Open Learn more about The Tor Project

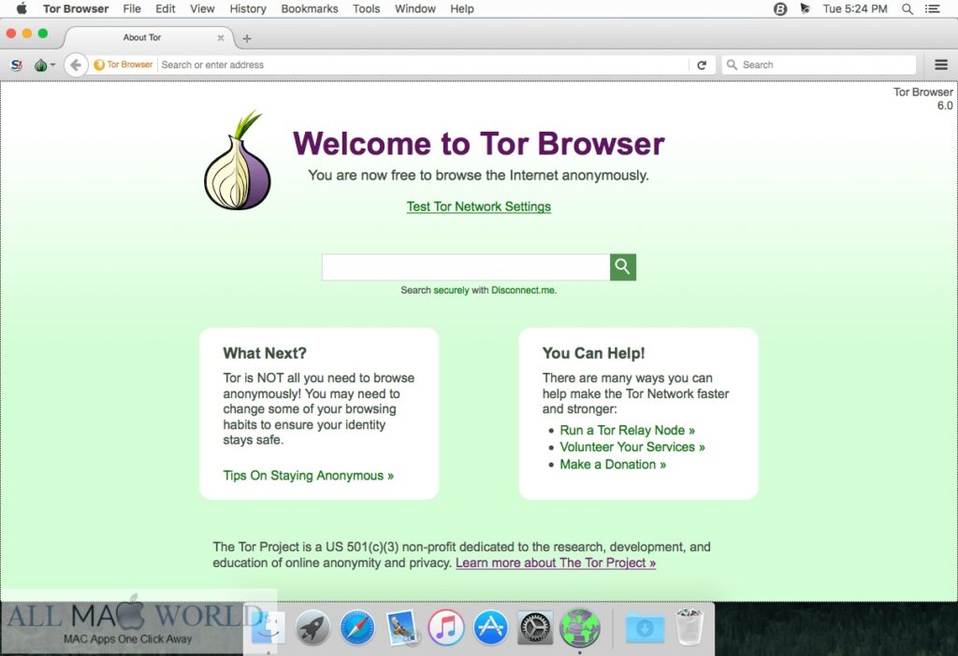[556, 563]
